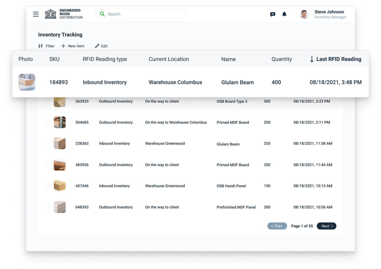Open the Glulam Beam photo thumbnail for SKU 184893

click(x=27, y=82)
